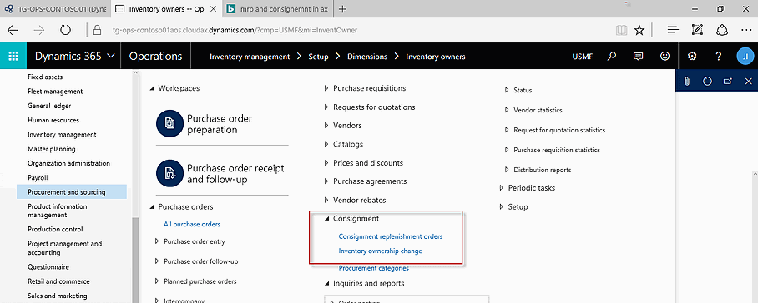Click the browser favorites star icon
758x303 pixels.
pos(639,30)
